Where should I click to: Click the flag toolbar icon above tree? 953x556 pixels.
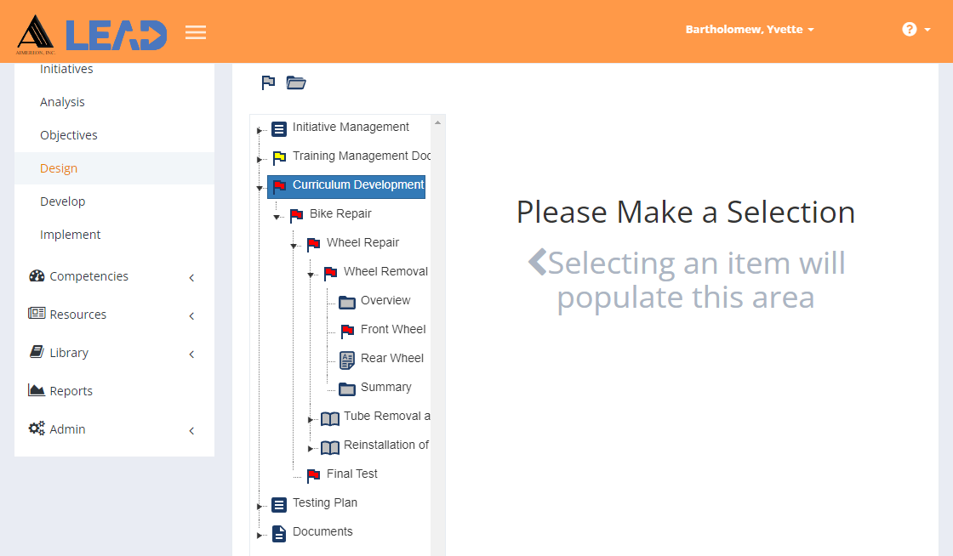click(268, 82)
